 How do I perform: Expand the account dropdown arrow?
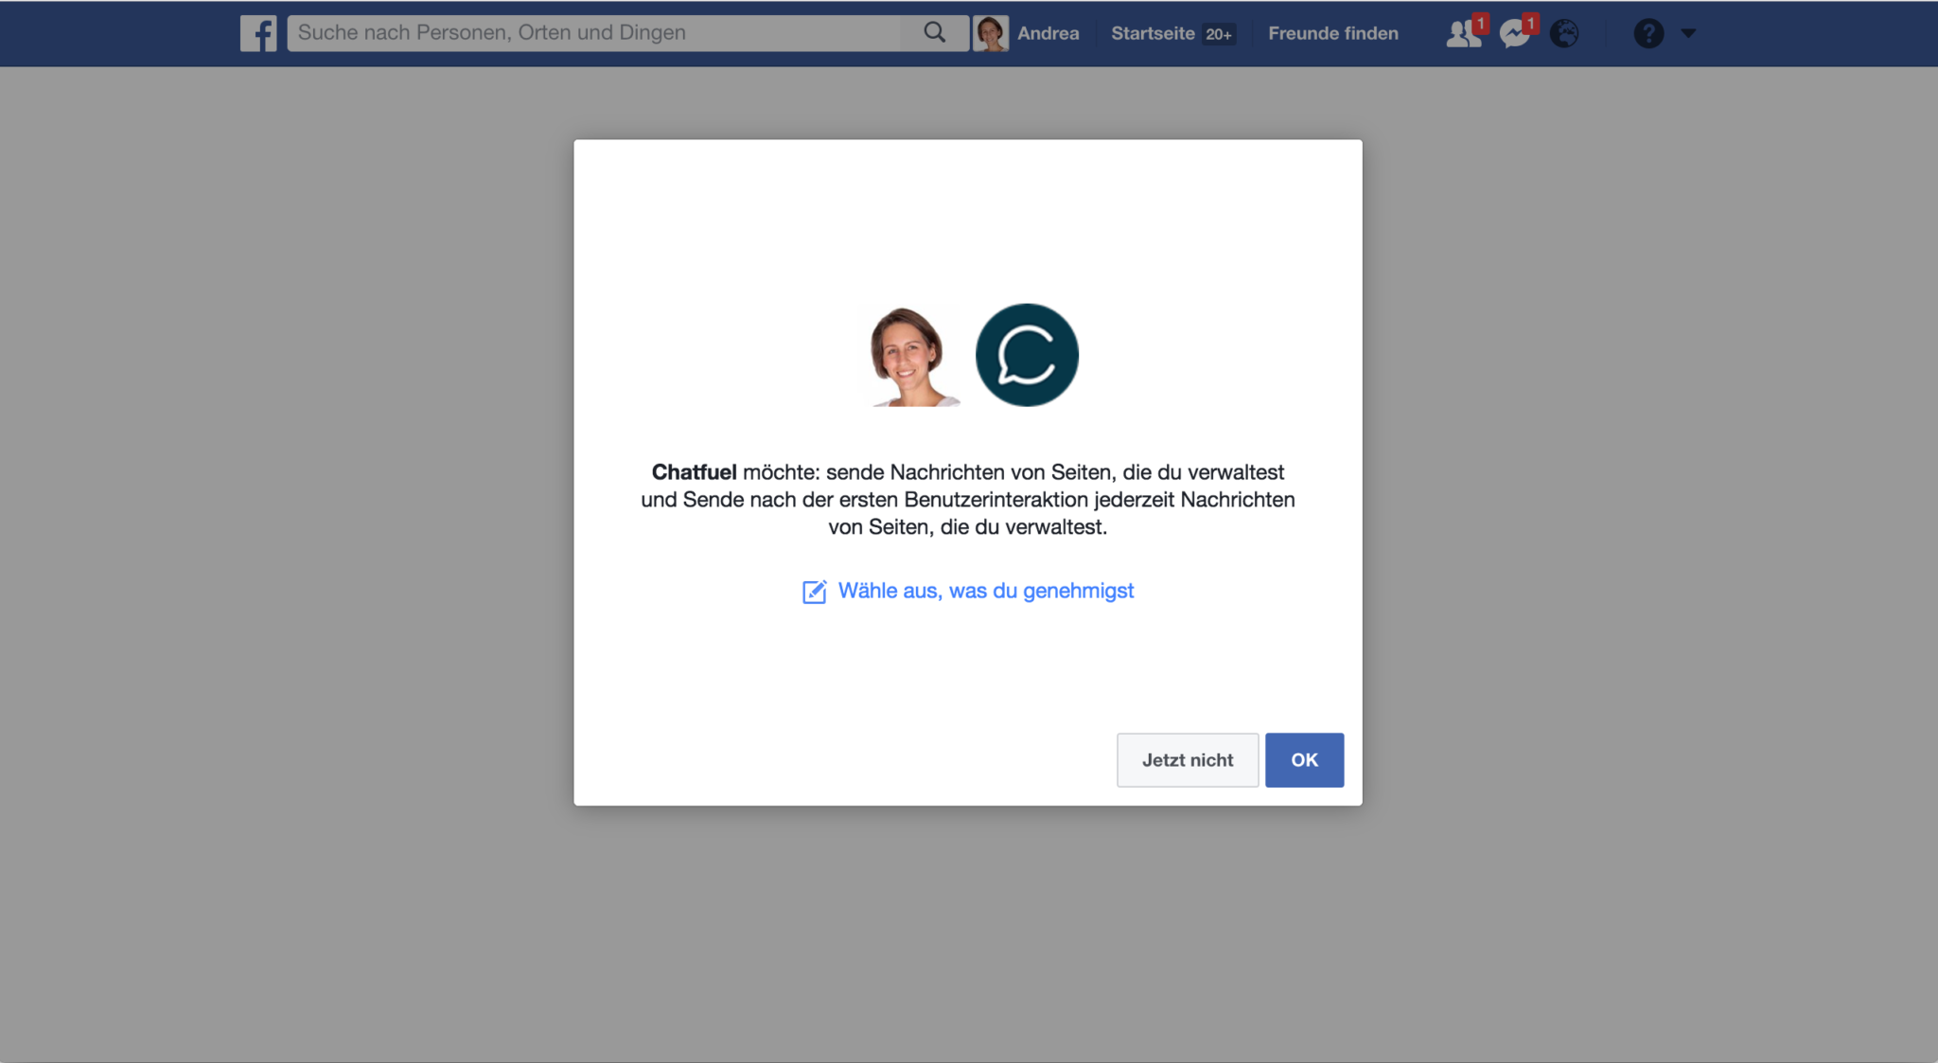1688,33
